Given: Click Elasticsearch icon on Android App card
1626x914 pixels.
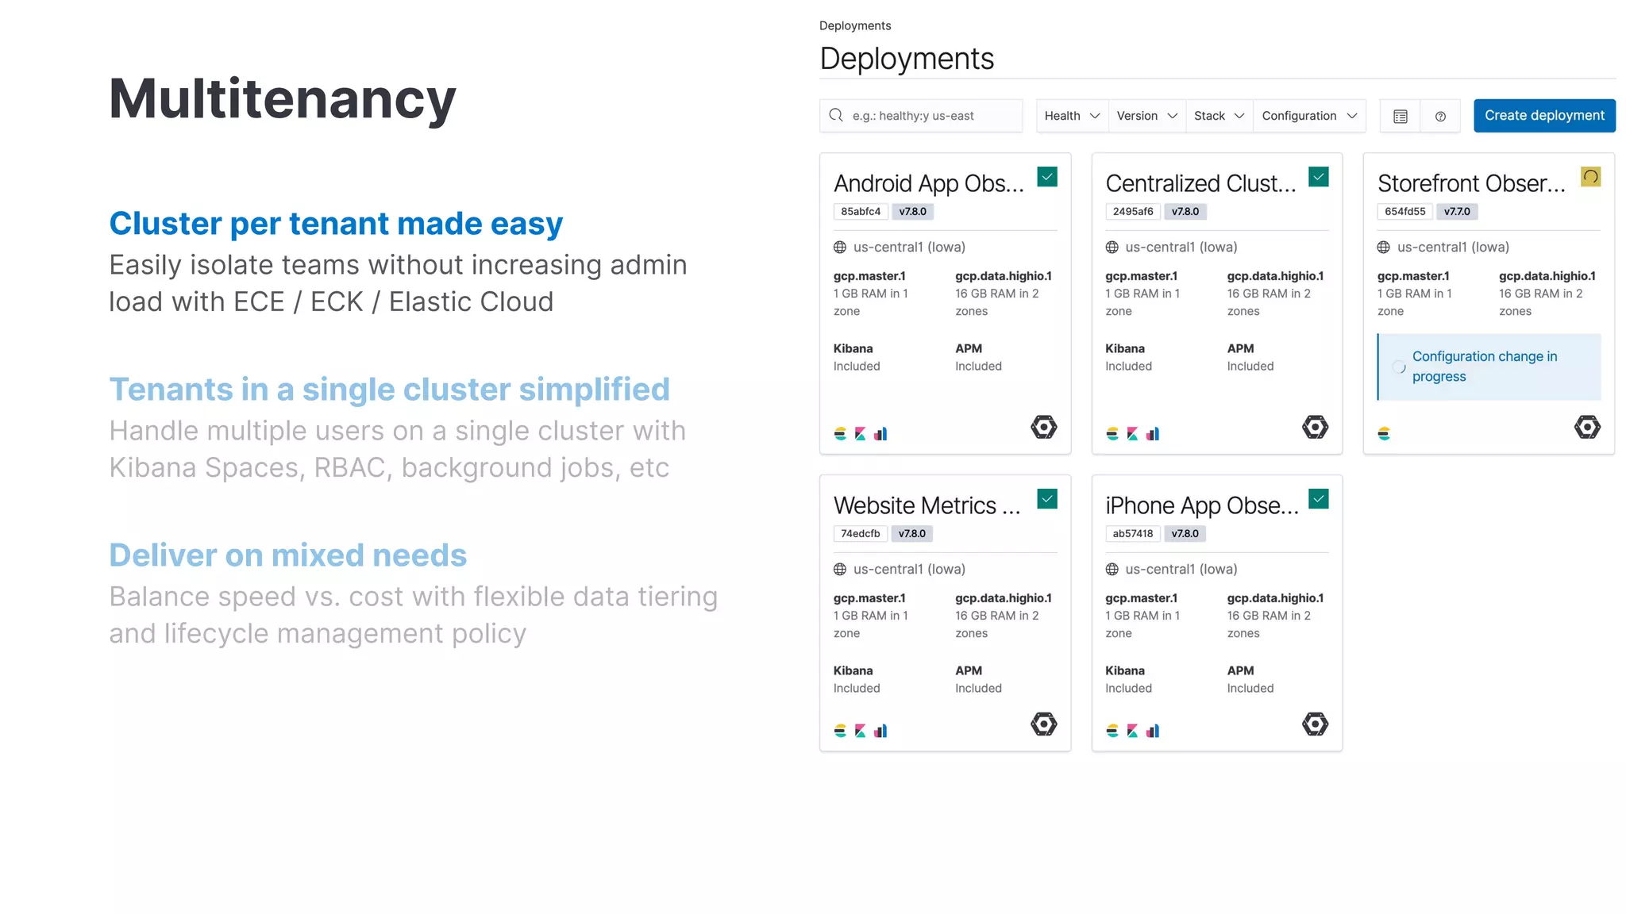Looking at the screenshot, I should (x=840, y=434).
